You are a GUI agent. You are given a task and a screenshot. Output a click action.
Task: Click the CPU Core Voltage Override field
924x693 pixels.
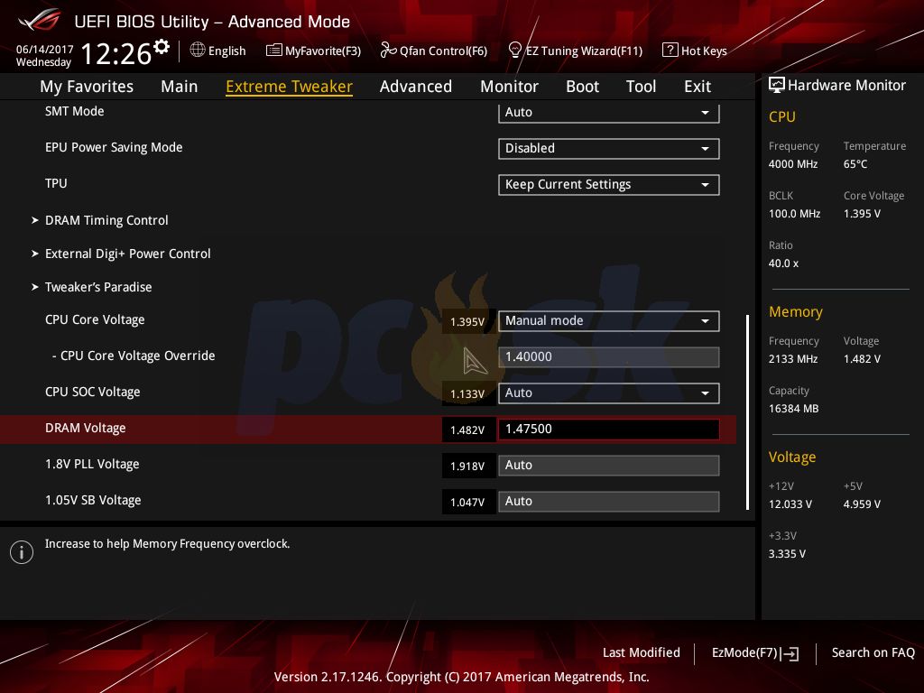point(609,357)
